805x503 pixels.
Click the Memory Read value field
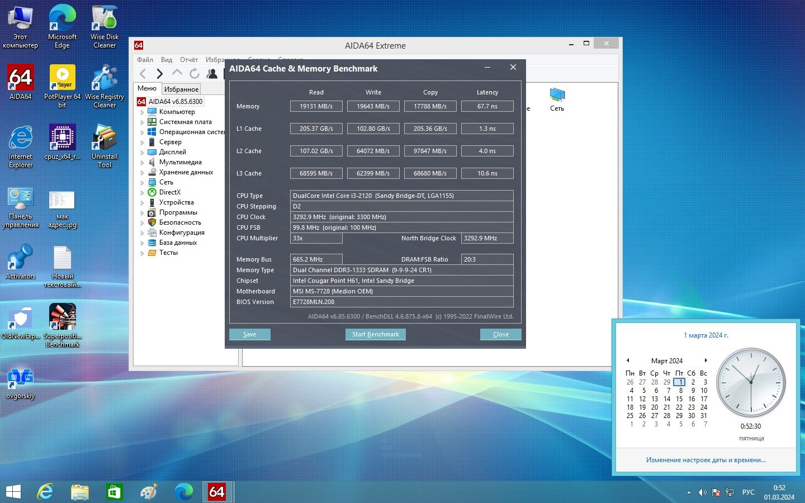pyautogui.click(x=316, y=106)
